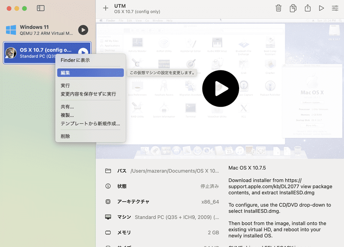
Task: Choose "Finderに表示" from the context menu
Action: pos(90,60)
